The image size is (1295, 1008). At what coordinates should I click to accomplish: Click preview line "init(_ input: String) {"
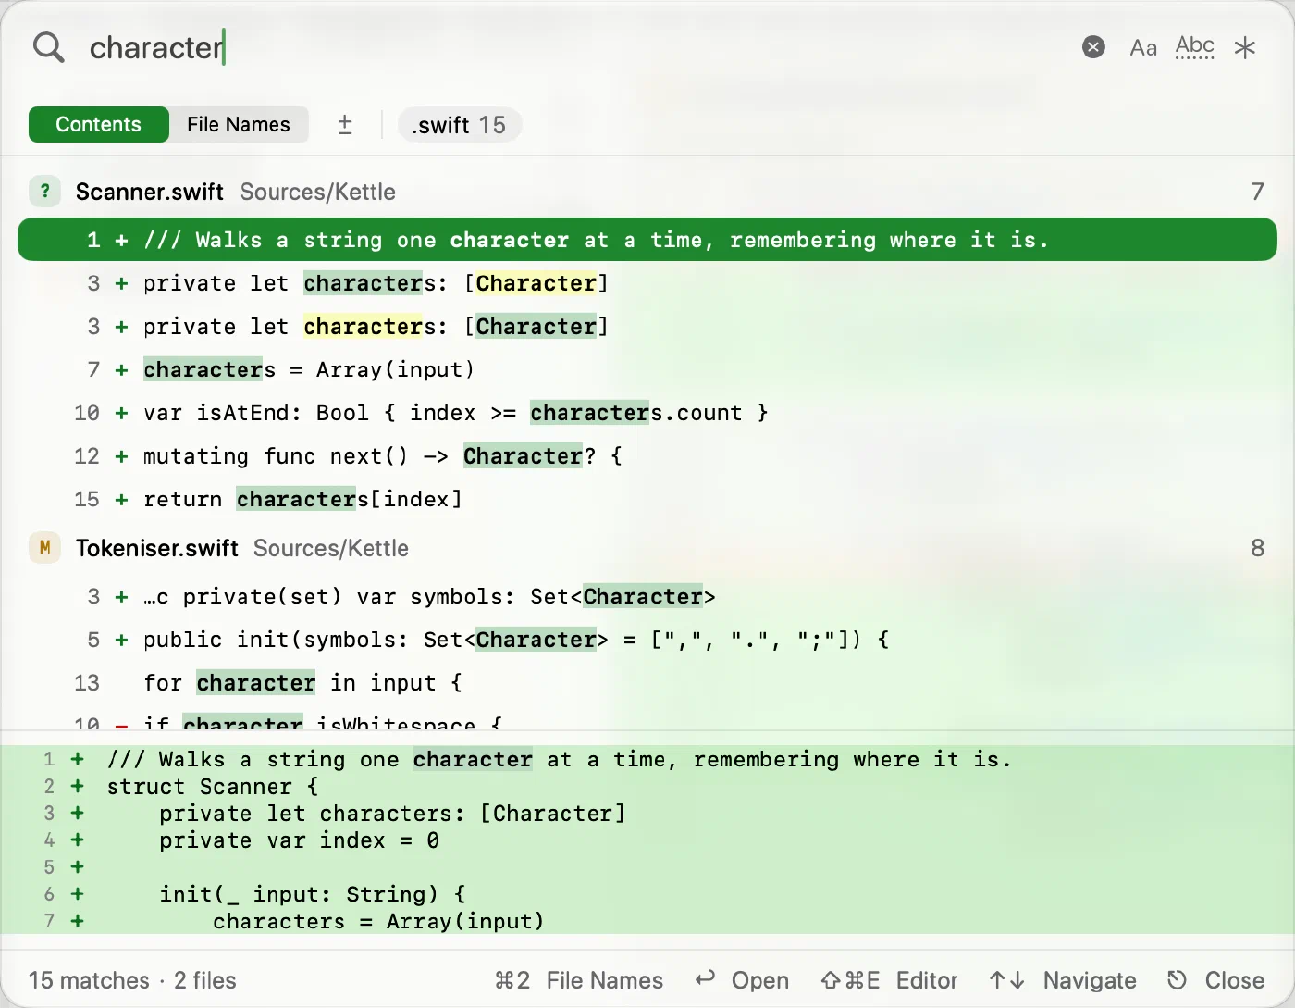(647, 894)
